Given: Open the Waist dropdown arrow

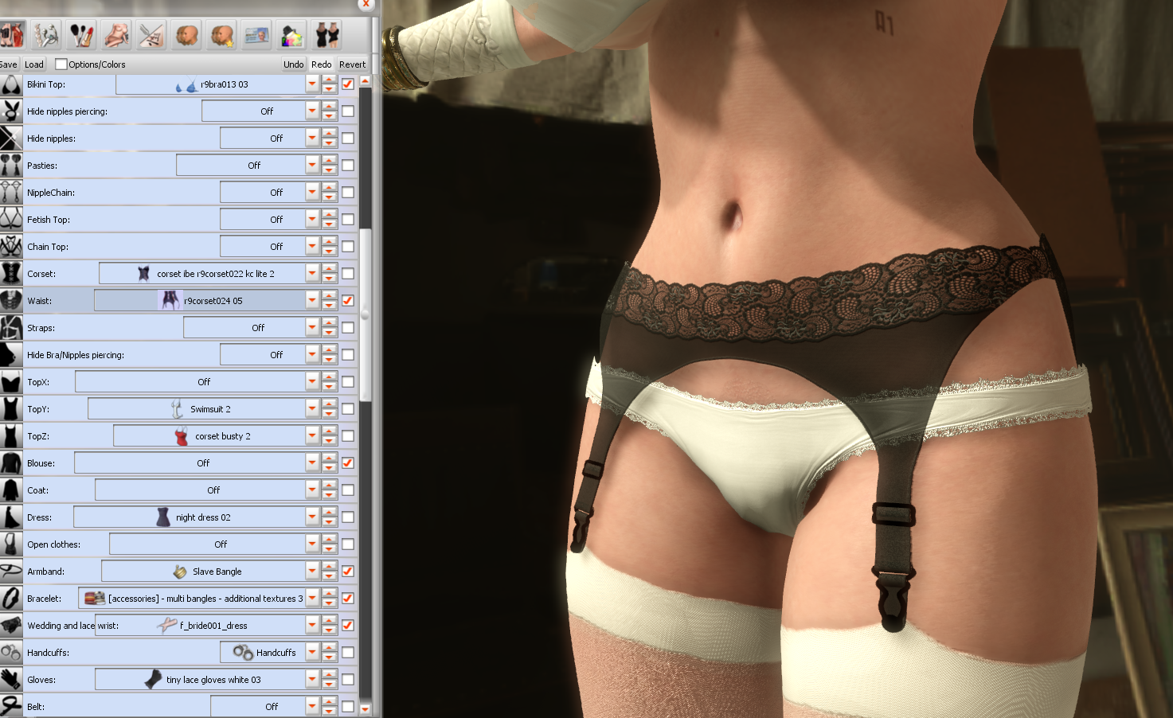Looking at the screenshot, I should click(x=312, y=300).
